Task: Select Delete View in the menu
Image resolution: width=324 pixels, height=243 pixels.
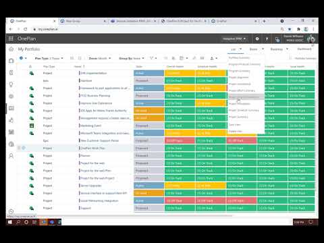Action: coord(236,131)
